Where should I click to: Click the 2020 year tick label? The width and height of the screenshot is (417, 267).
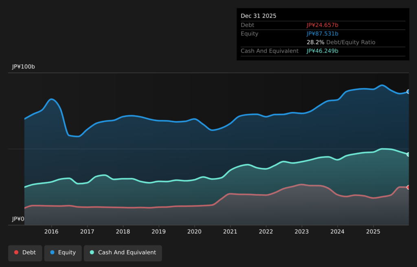click(194, 232)
